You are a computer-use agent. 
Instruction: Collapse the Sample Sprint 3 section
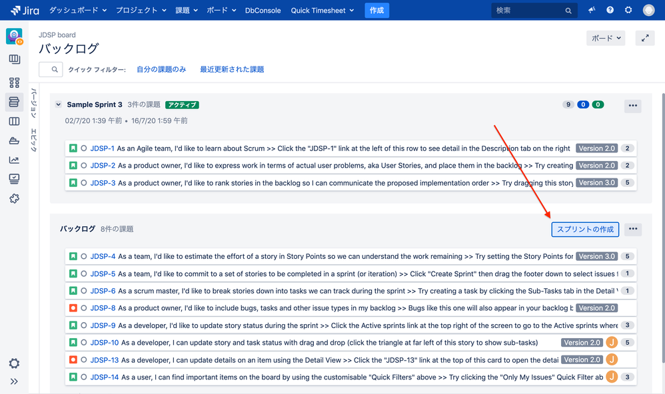click(x=59, y=104)
